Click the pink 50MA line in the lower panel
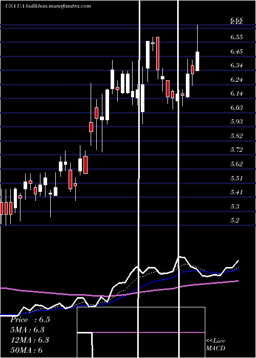 pos(119,289)
